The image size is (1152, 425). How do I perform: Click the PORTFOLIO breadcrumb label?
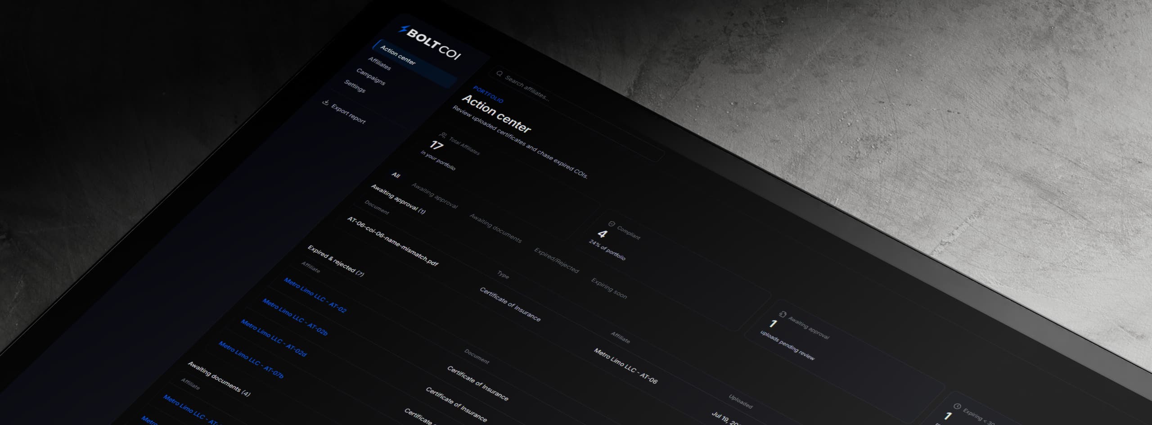(488, 95)
